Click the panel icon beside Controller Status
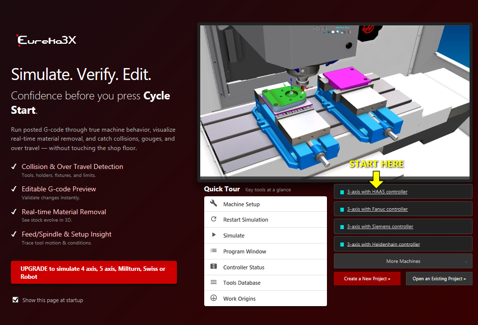Image resolution: width=478 pixels, height=325 pixels. point(214,267)
